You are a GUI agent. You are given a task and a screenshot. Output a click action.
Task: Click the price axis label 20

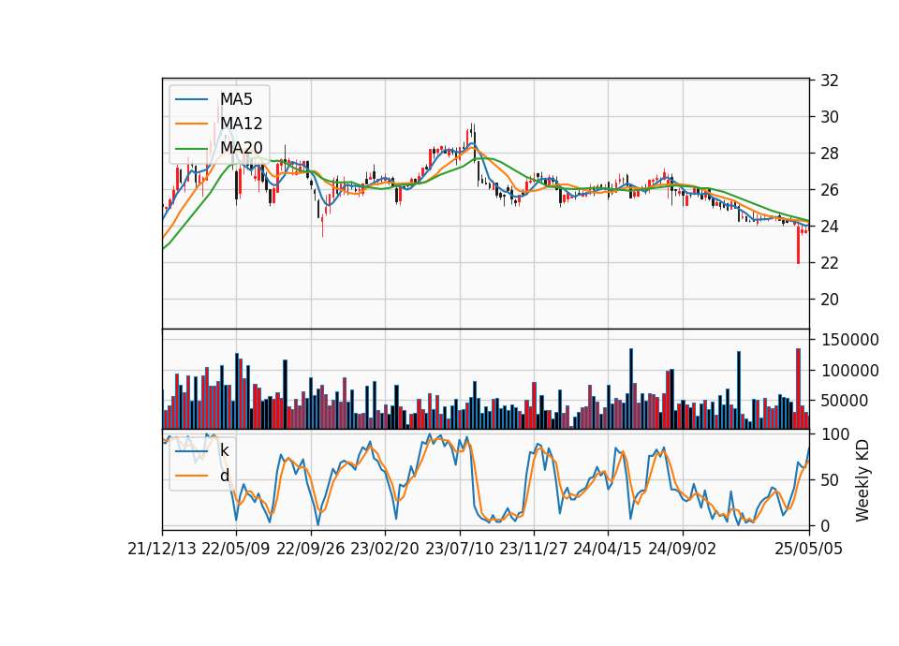click(829, 300)
